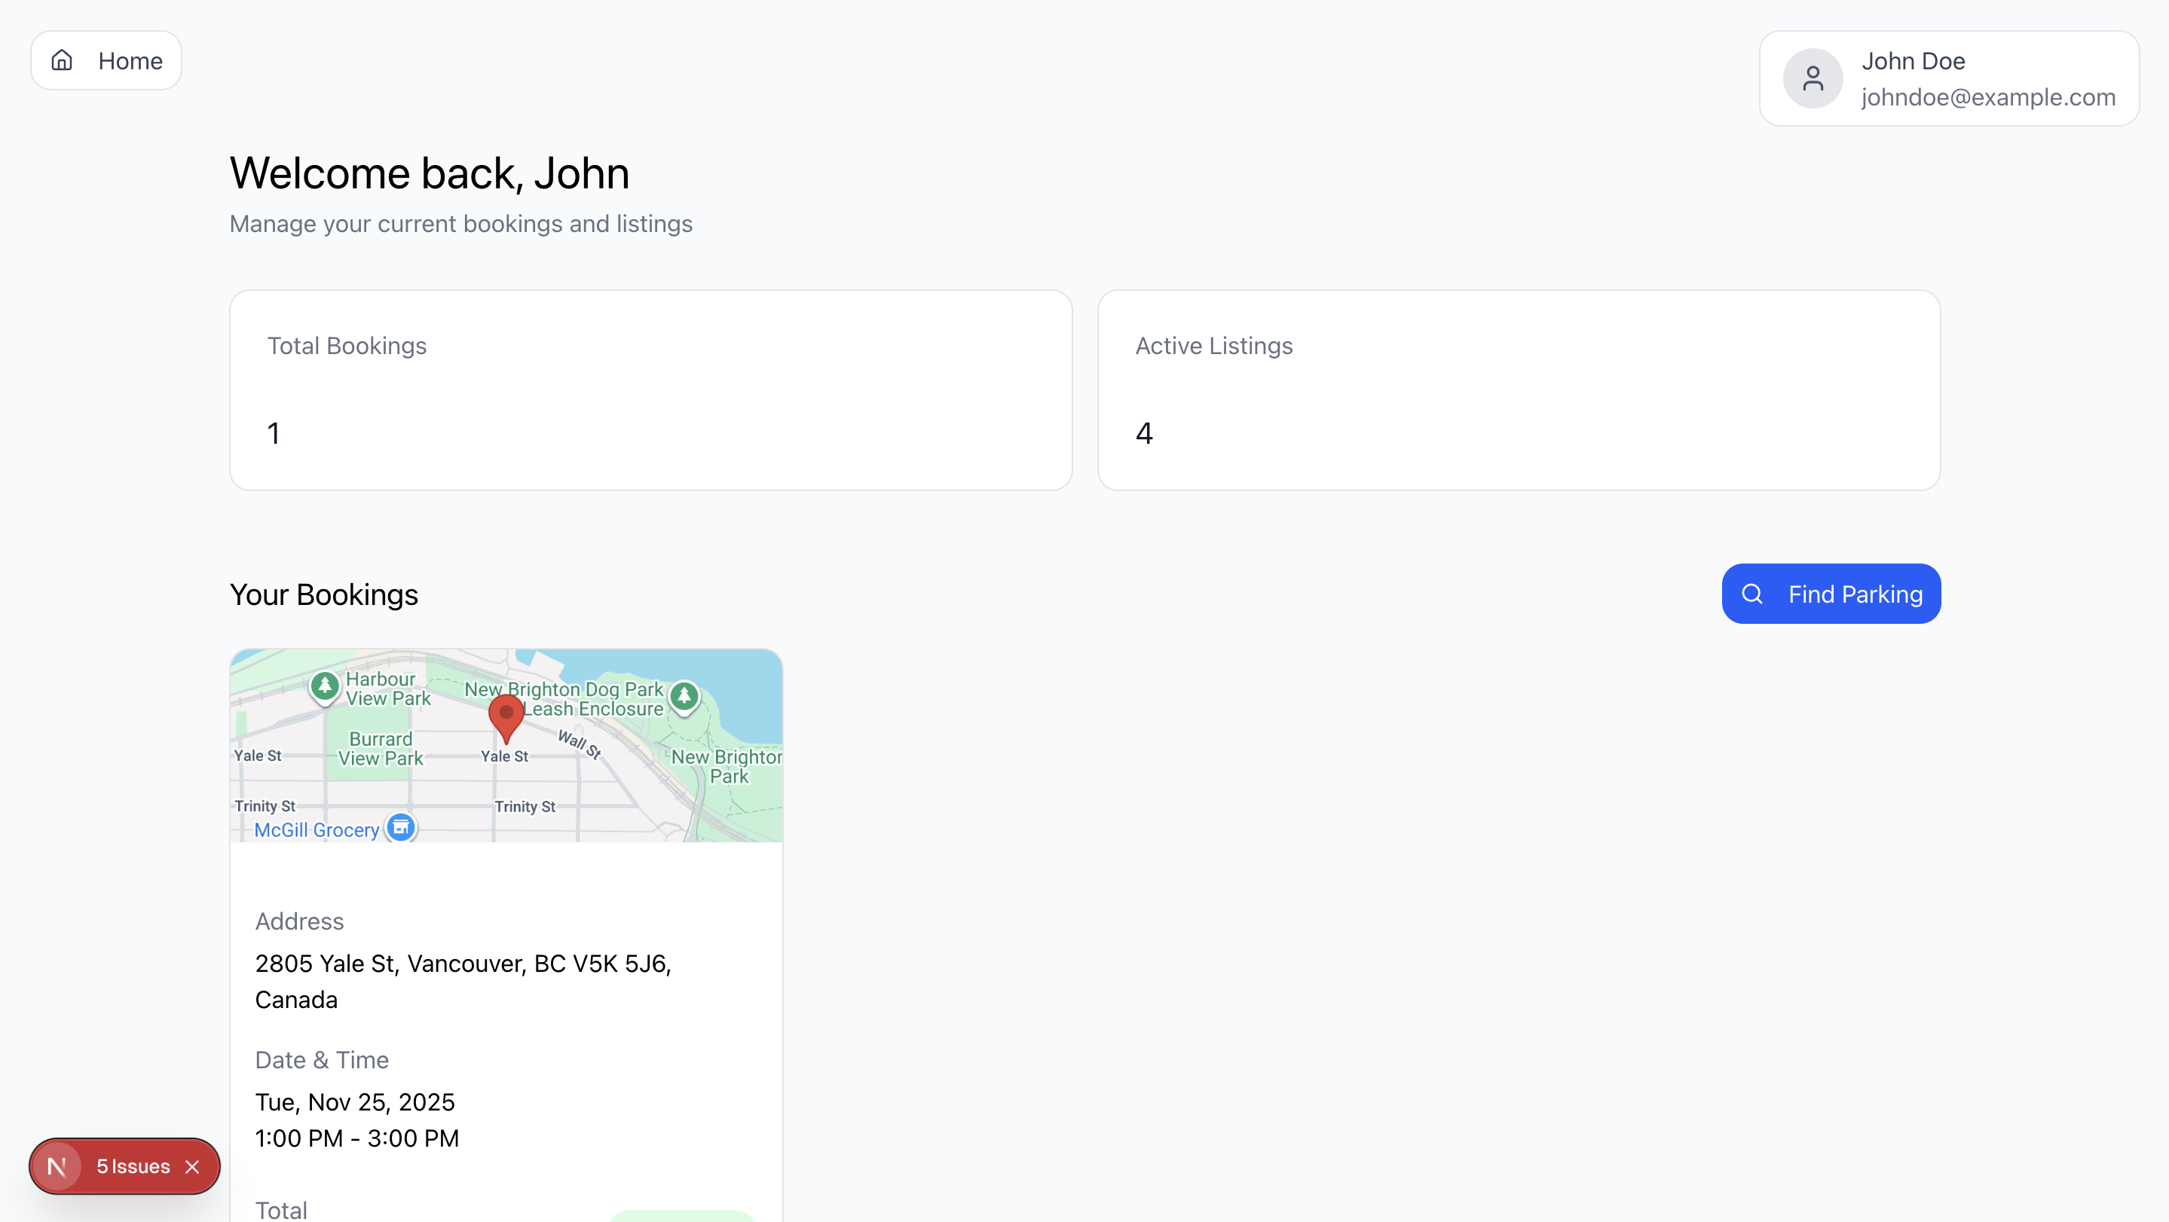Click the Home house icon
This screenshot has width=2169, height=1222.
point(62,60)
